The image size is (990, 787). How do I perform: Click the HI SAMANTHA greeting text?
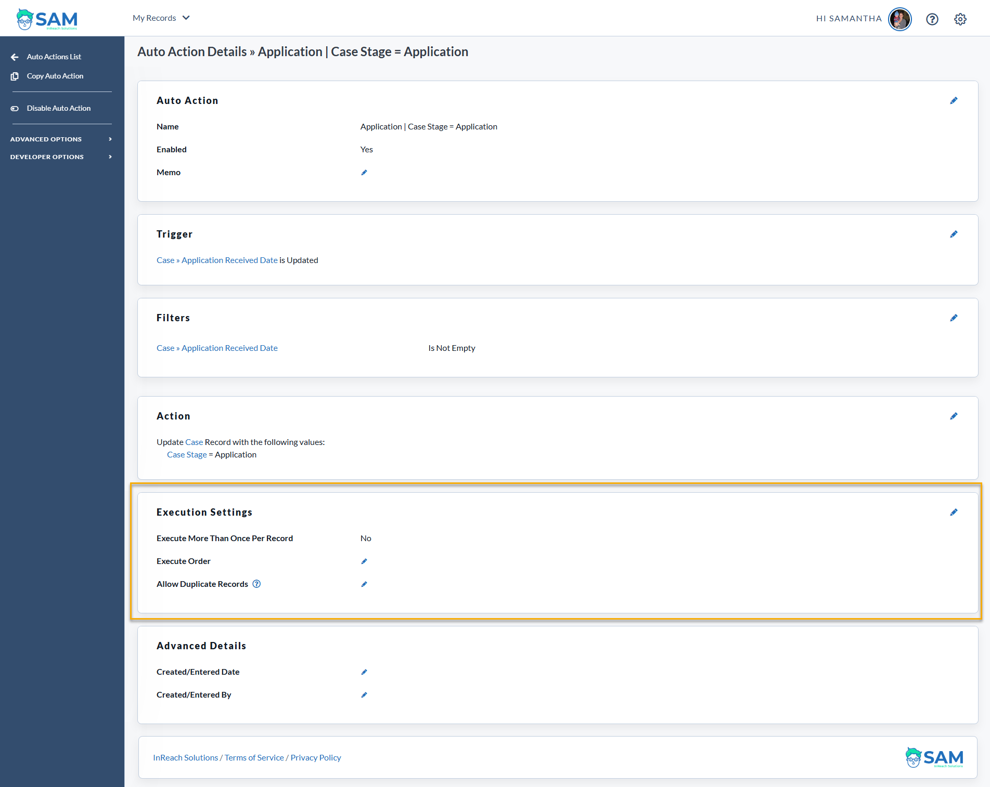pyautogui.click(x=849, y=19)
